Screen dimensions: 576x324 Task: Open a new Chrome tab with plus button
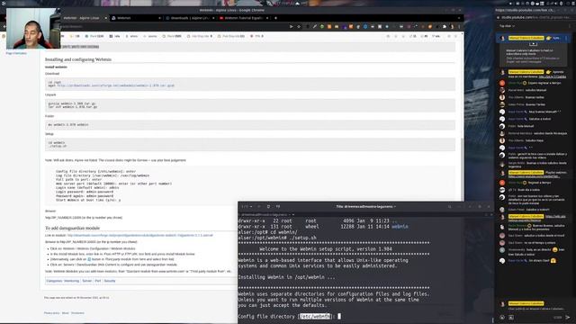[276, 18]
